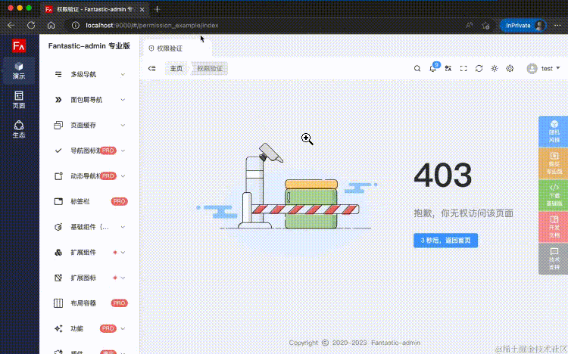Click the 开发文档 red side button
The image size is (568, 354).
554,227
